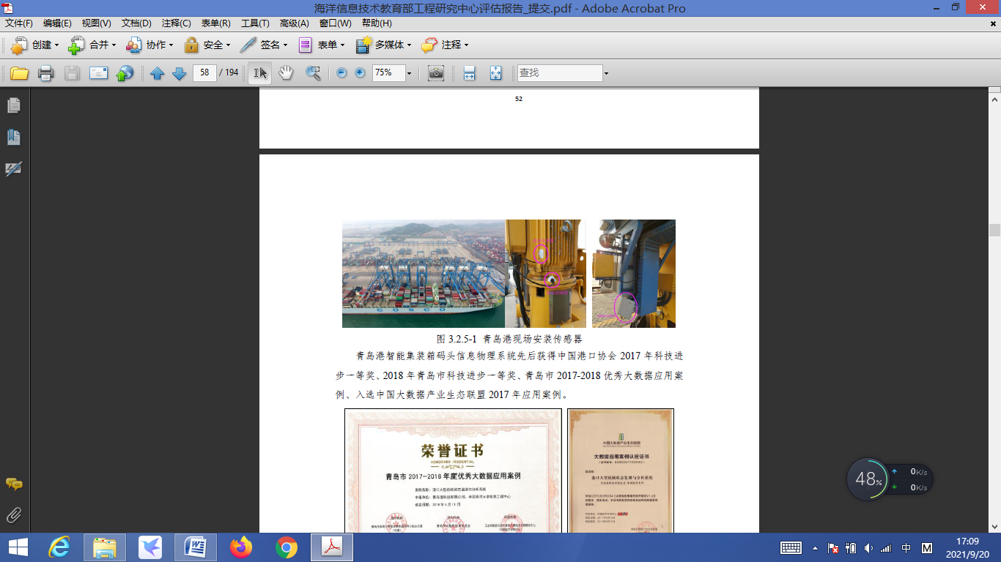
Task: Open the Attachments paperclip panel
Action: click(13, 515)
